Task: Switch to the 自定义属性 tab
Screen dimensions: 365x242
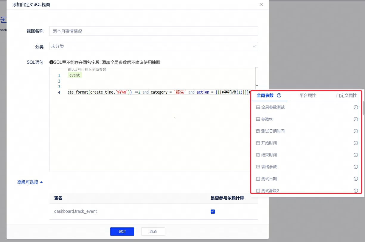Action: click(x=346, y=96)
